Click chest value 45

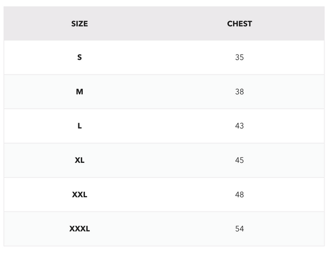[239, 160]
